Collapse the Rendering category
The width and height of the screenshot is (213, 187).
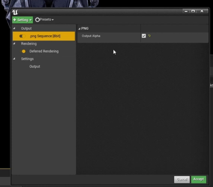(x=14, y=44)
